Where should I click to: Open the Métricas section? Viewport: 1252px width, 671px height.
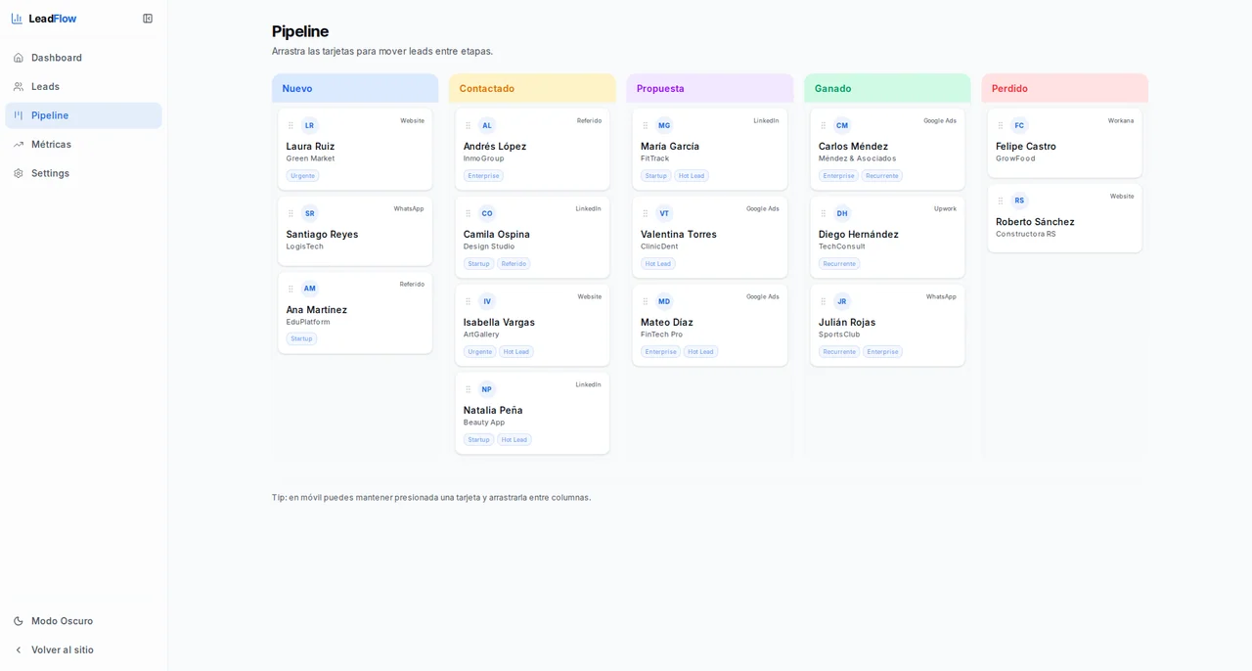click(83, 145)
